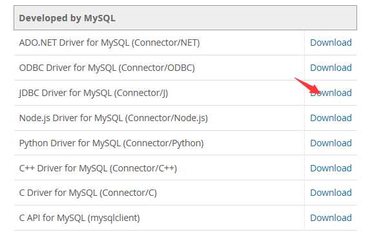This screenshot has height=250, width=381.
Task: Download the Python Connector driver
Action: click(x=331, y=143)
